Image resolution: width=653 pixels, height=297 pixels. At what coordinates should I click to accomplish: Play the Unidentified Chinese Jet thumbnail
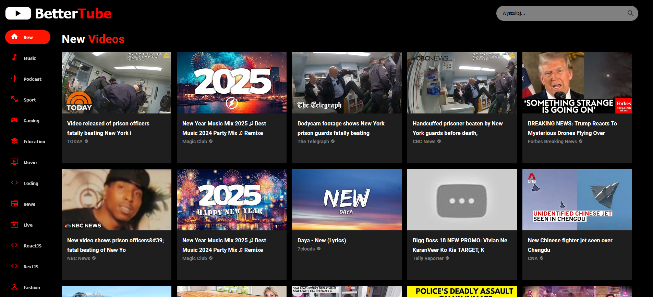(577, 200)
